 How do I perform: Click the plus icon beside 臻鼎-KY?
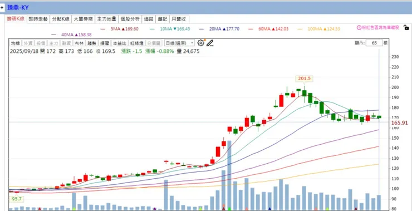[x=2, y=8]
